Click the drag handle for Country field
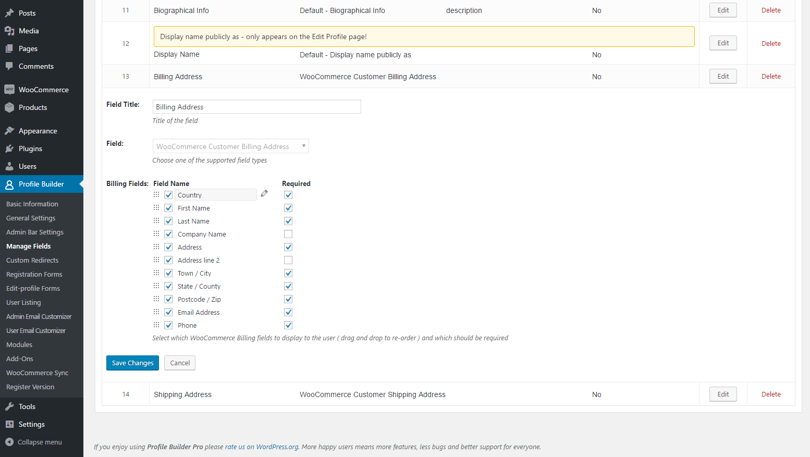Viewport: 810px width, 457px height. [x=156, y=194]
